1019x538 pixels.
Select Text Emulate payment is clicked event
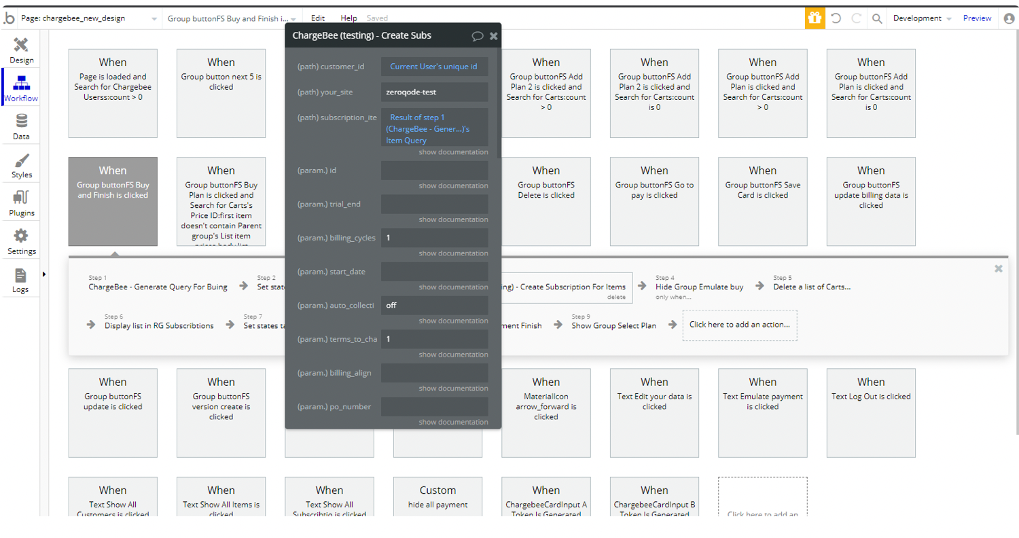click(763, 413)
